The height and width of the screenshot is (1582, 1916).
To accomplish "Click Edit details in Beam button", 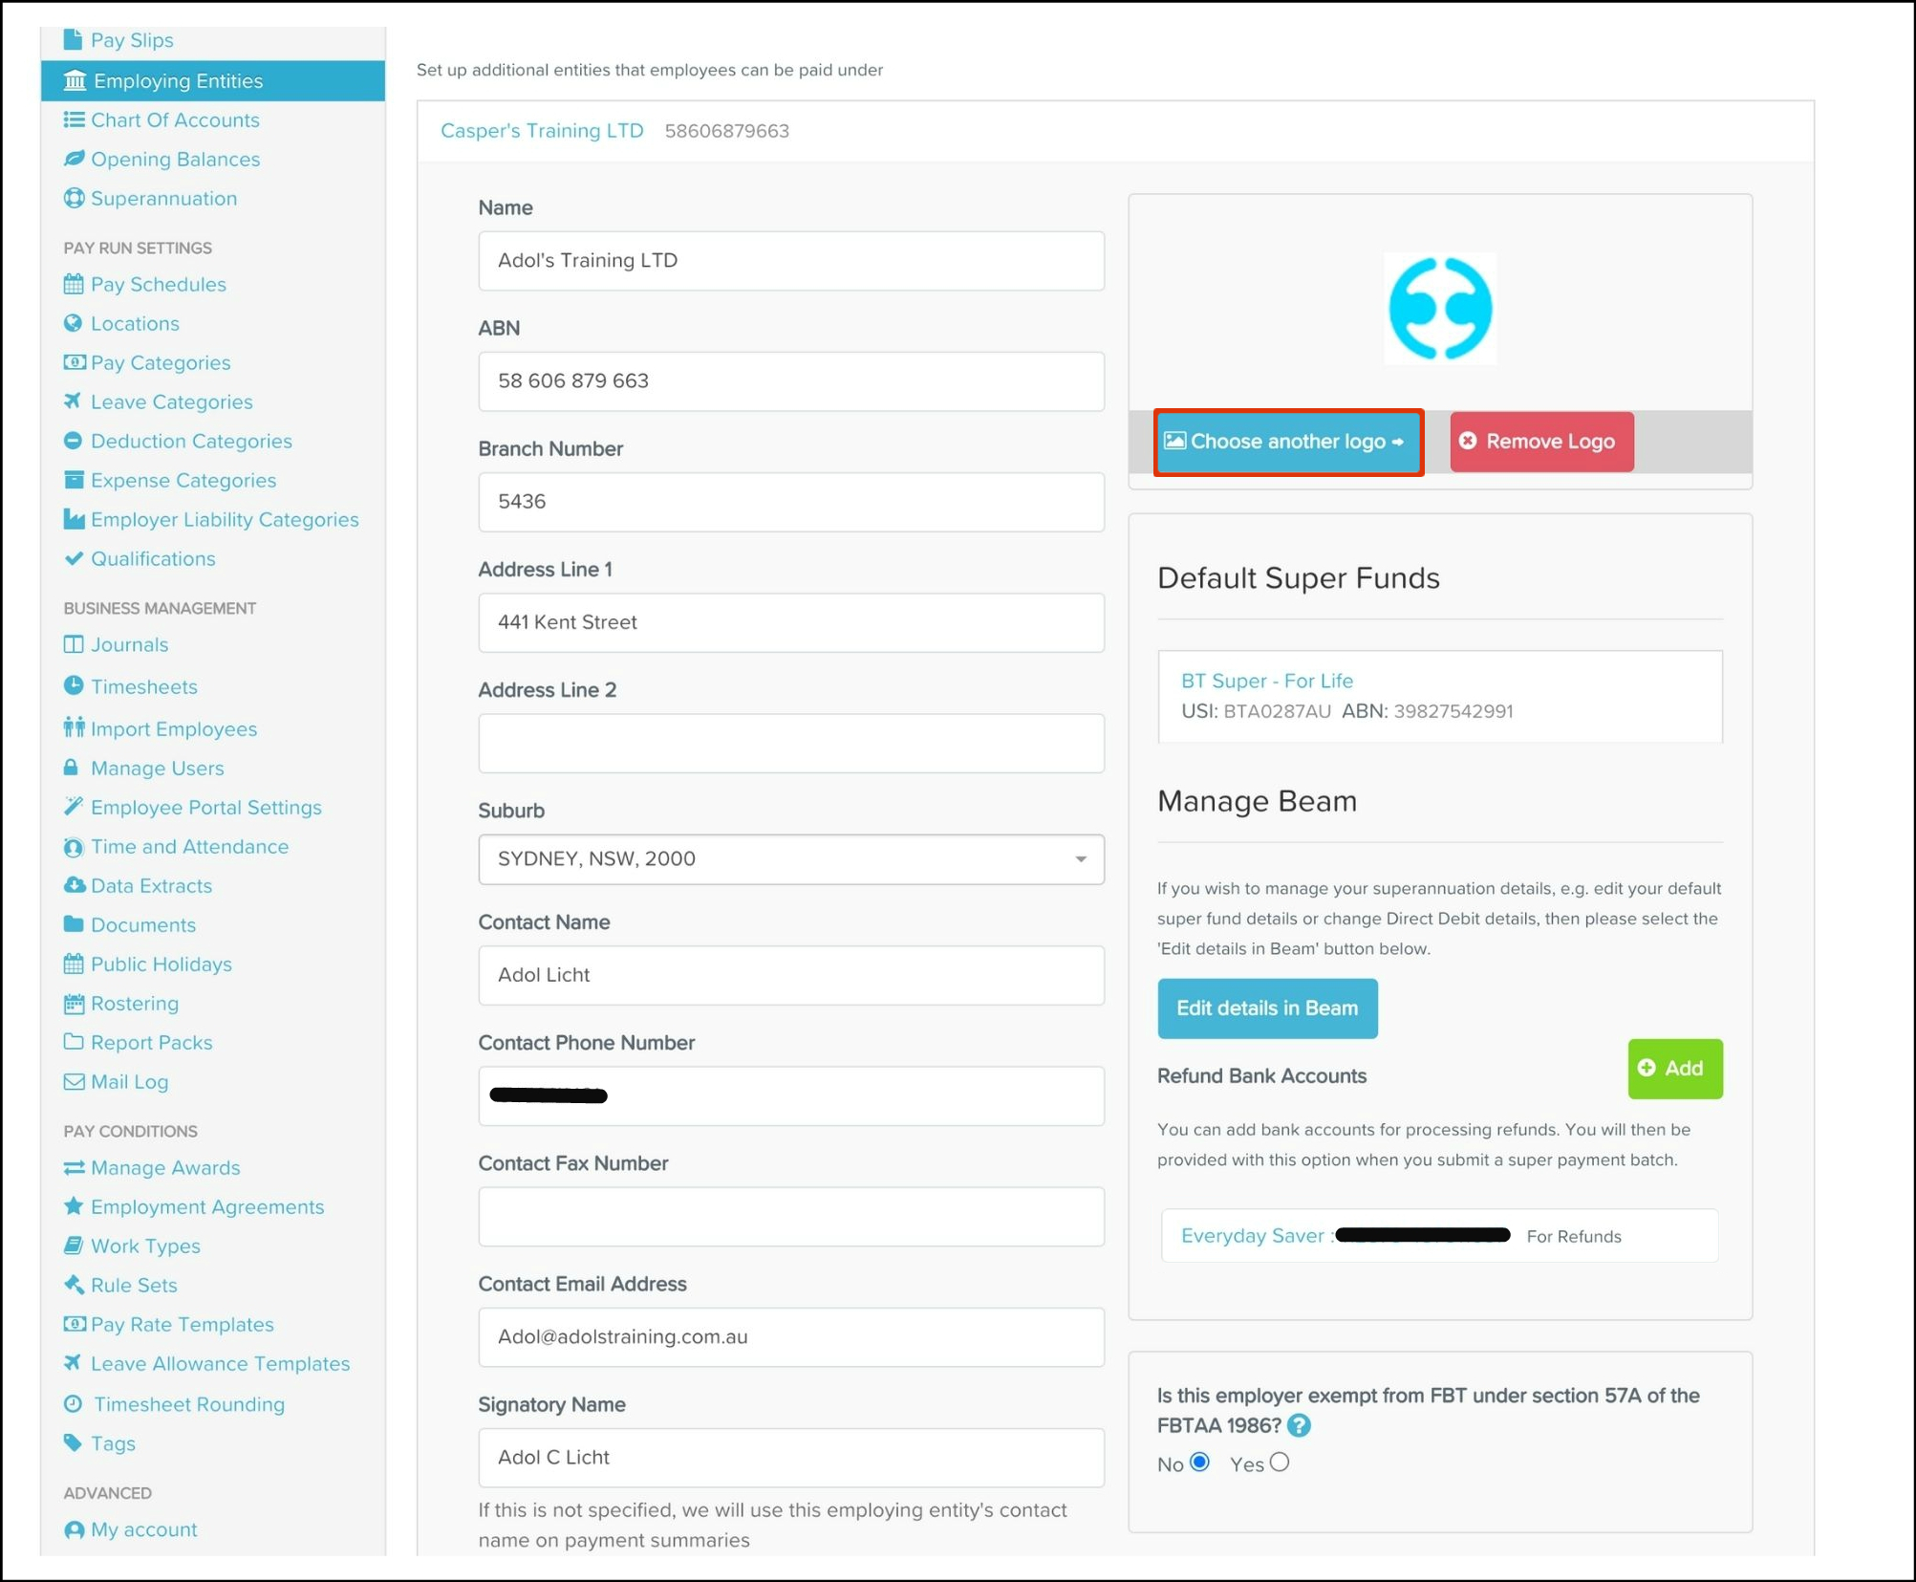I will point(1266,1008).
